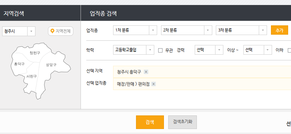Open the 경력 minimum 선택 dropdown
This screenshot has width=291, height=134.
(x=209, y=50)
